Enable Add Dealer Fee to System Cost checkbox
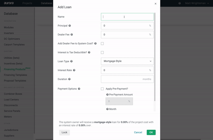This screenshot has width=213, height=140. [102, 43]
